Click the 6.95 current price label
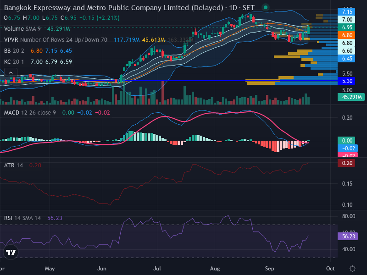367x275 pixels. pos(346,27)
